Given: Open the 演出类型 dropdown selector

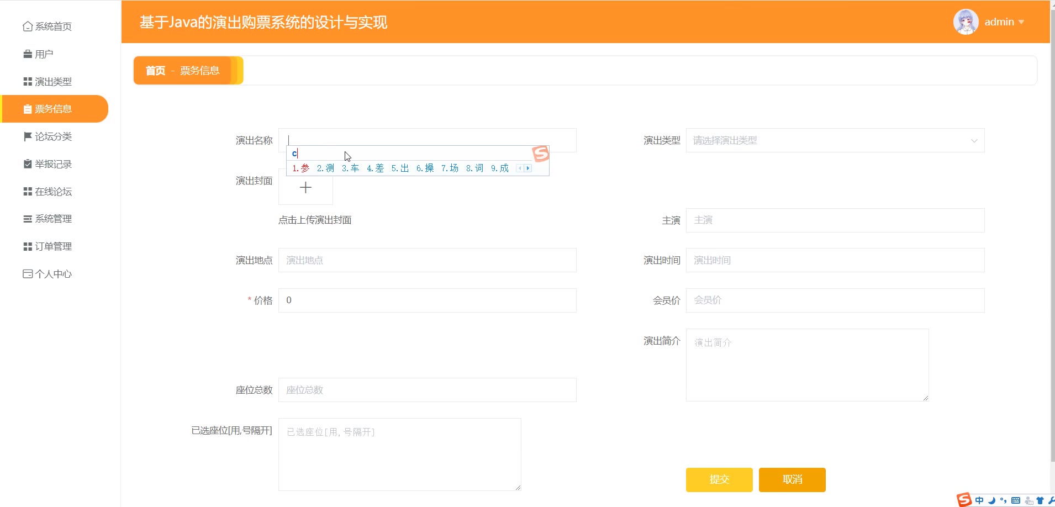Looking at the screenshot, I should [x=835, y=141].
